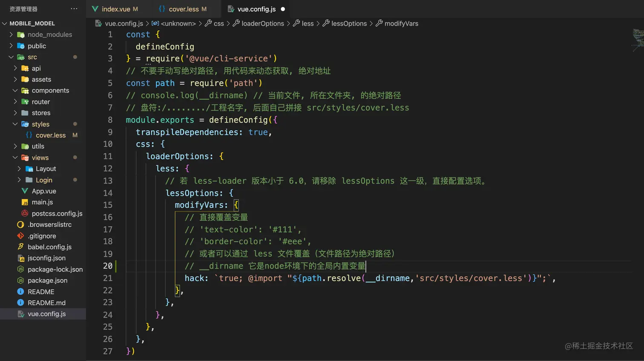Viewport: 644px width, 361px height.
Task: Click the less file icon beside cover.less
Action: [x=29, y=135]
